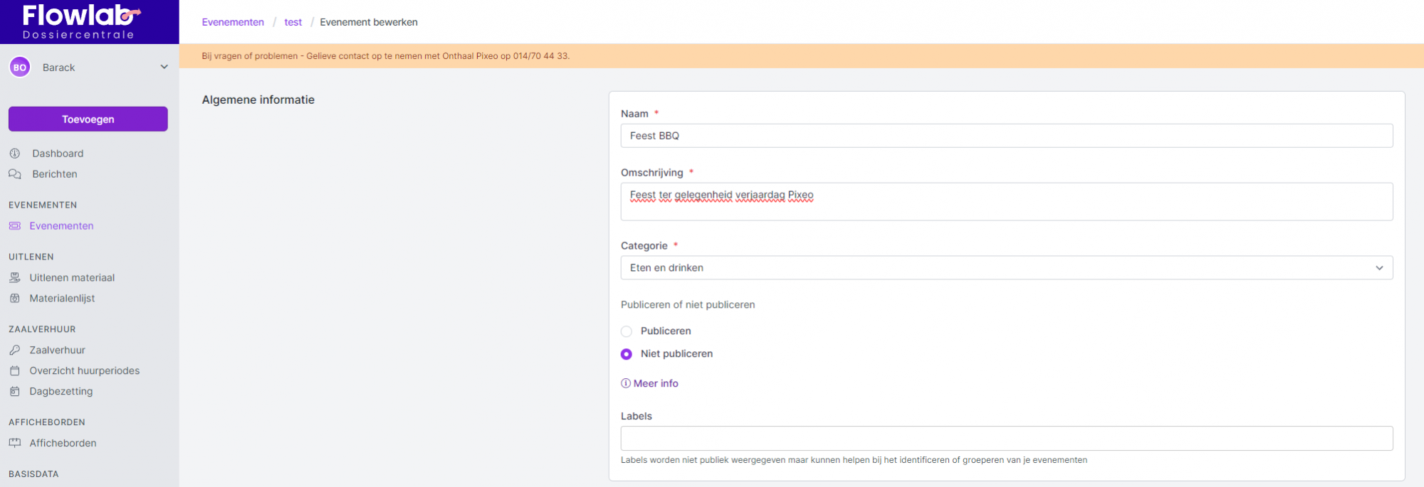Expand the Barack user menu chevron
1424x487 pixels.
tap(164, 68)
